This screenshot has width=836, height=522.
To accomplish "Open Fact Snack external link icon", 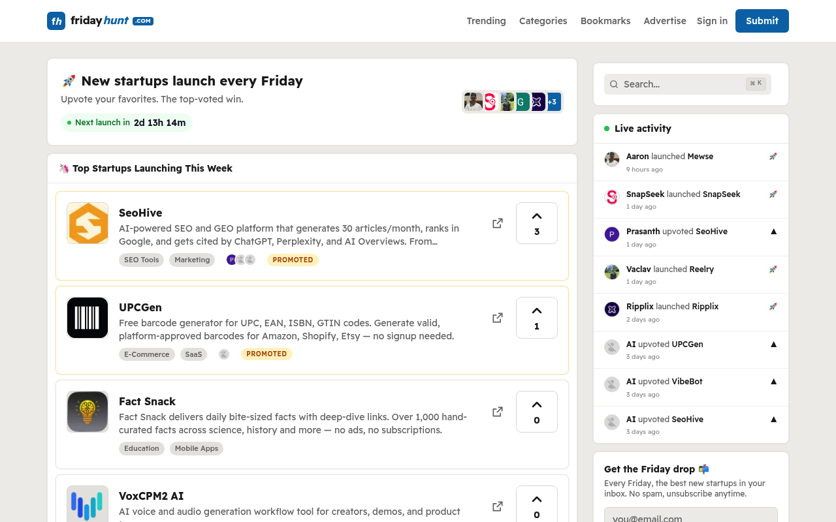I will click(x=498, y=412).
